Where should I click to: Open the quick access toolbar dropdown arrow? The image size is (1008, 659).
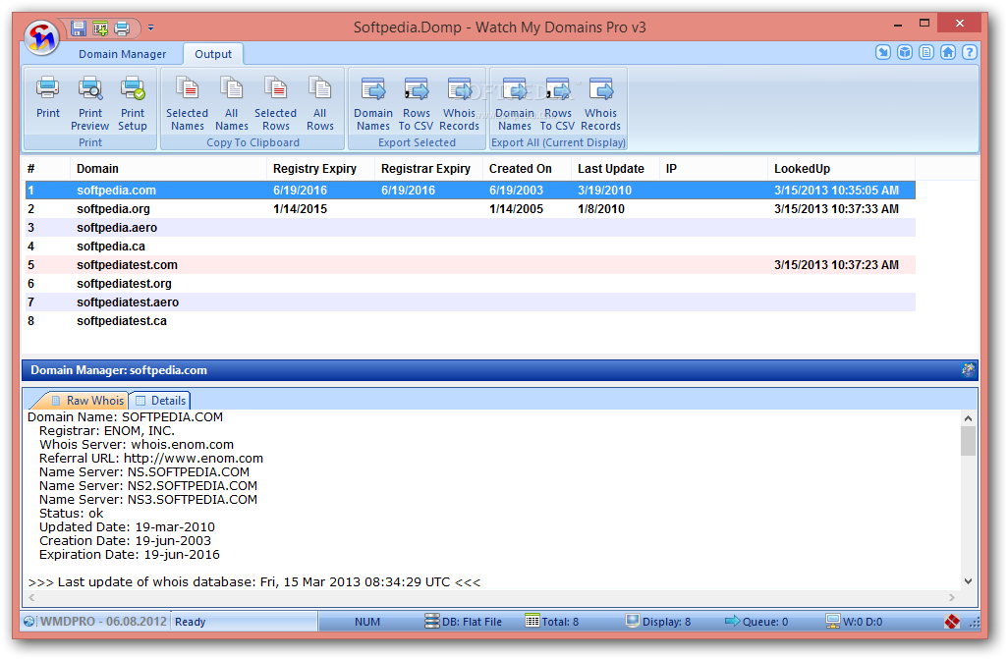[x=150, y=27]
